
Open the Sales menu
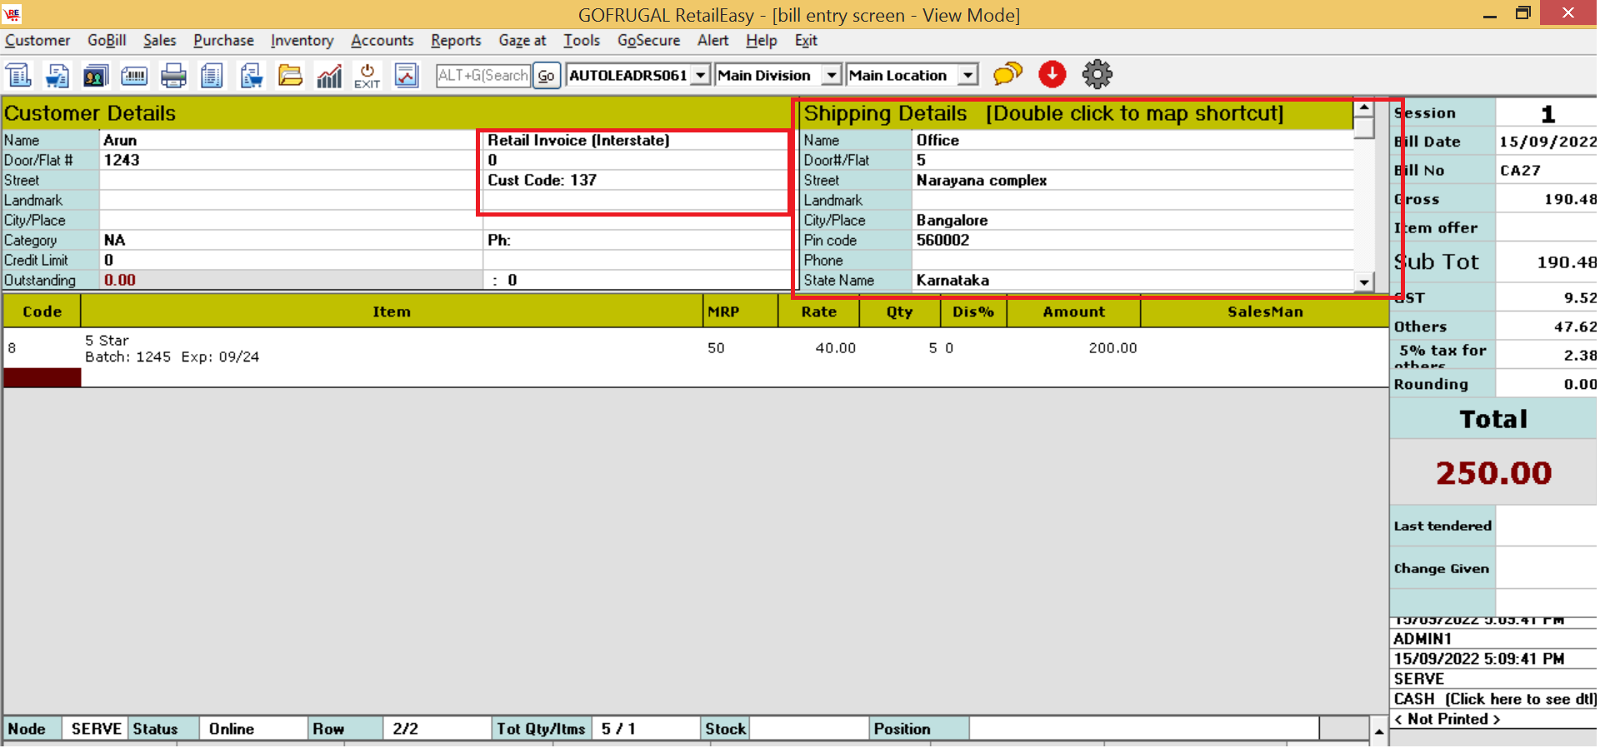click(159, 40)
